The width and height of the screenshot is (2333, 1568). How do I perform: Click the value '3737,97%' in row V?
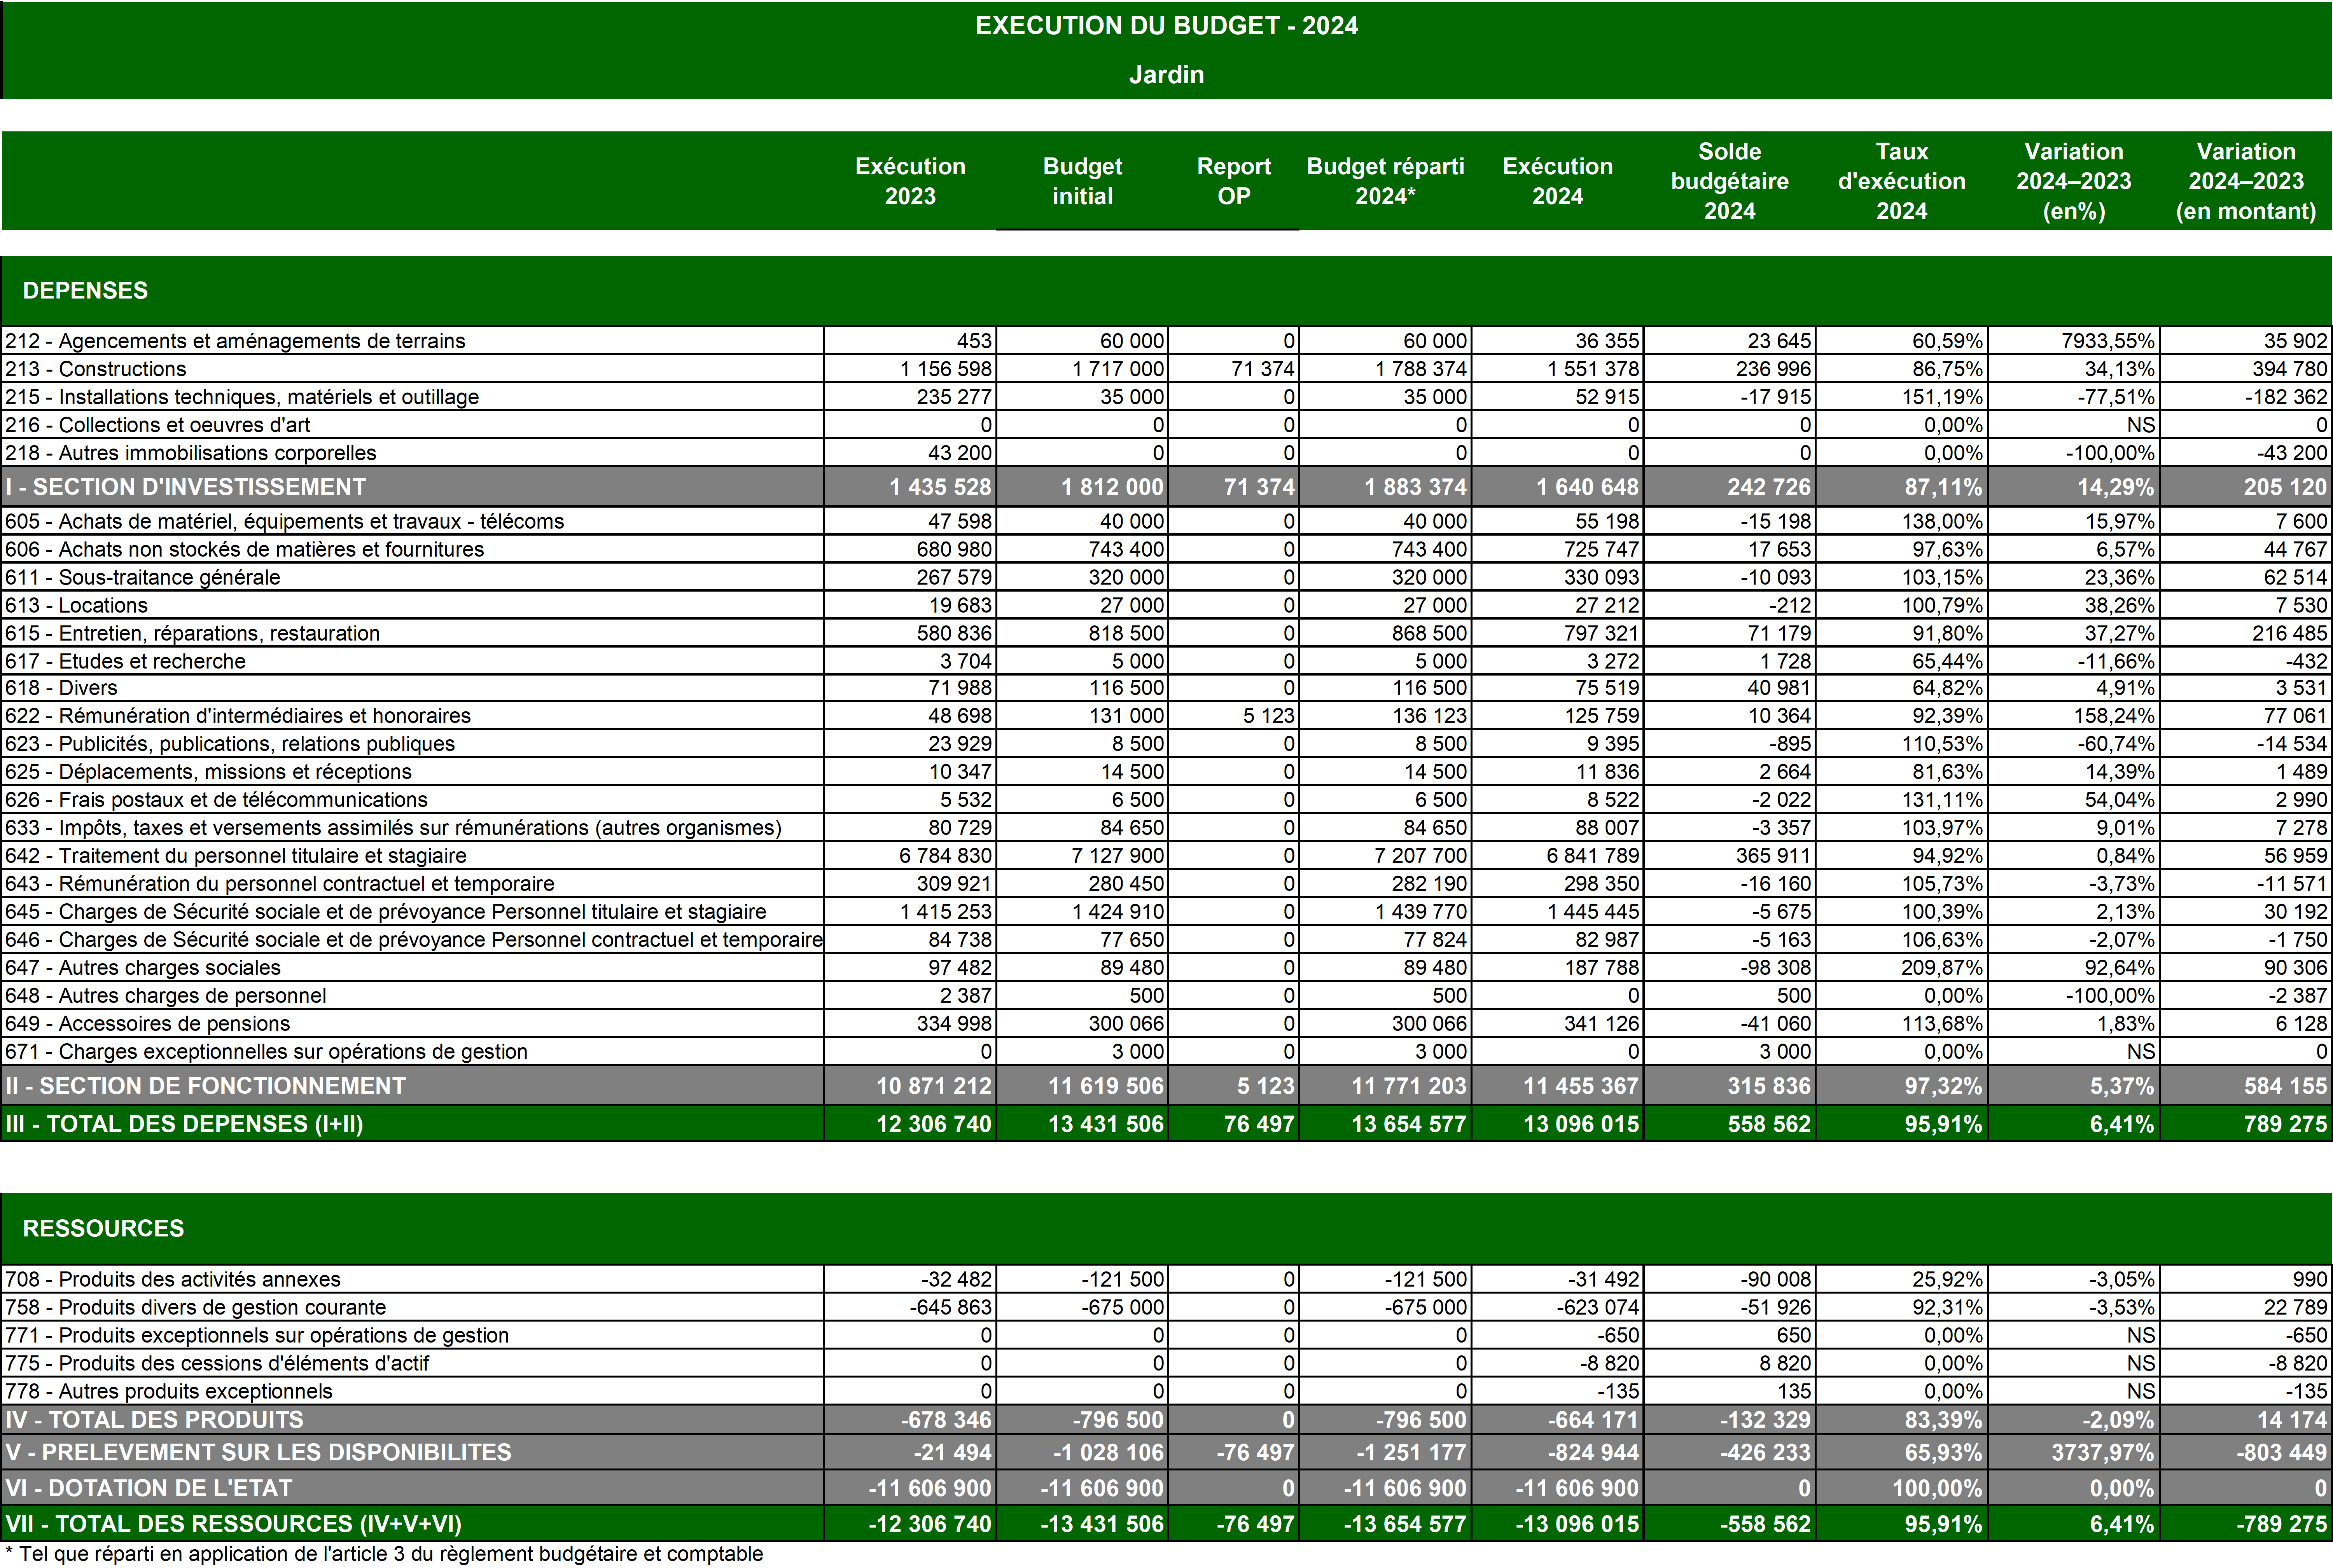[2102, 1453]
